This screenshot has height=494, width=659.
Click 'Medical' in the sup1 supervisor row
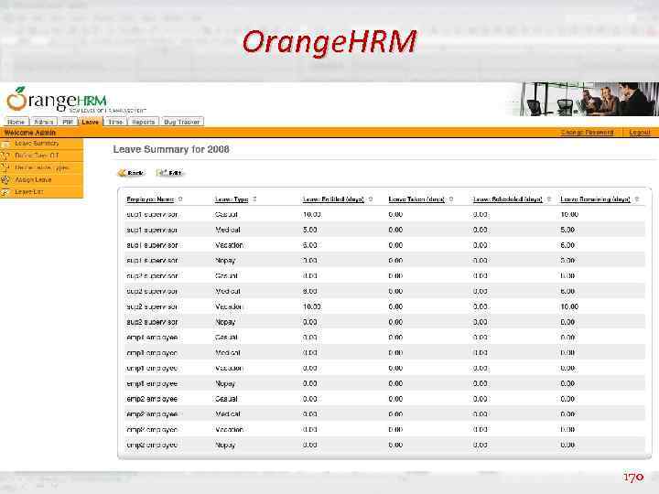(x=228, y=230)
